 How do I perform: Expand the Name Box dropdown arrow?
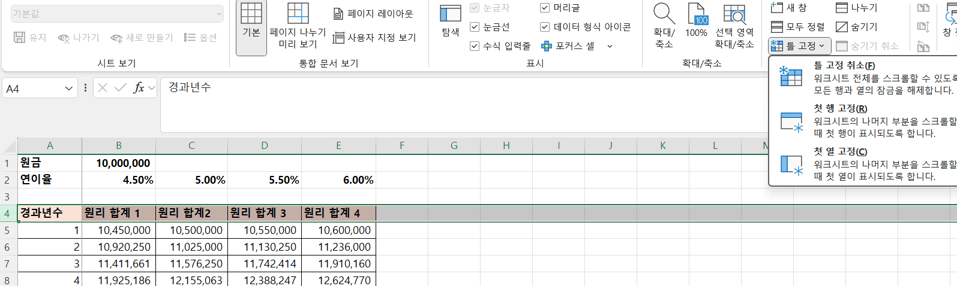[68, 89]
